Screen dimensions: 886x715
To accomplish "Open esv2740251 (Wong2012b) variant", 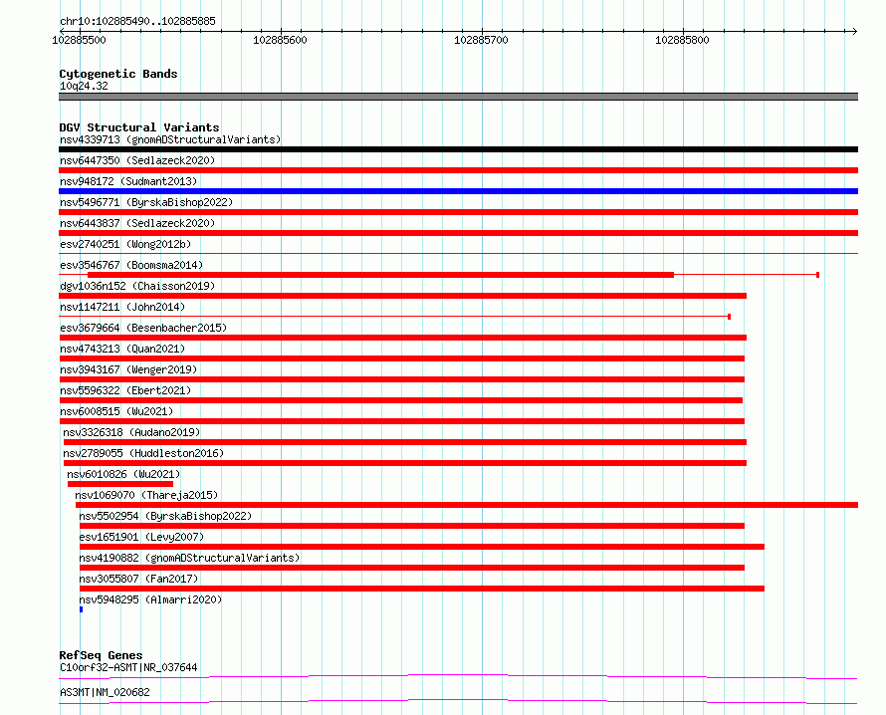I will [125, 244].
